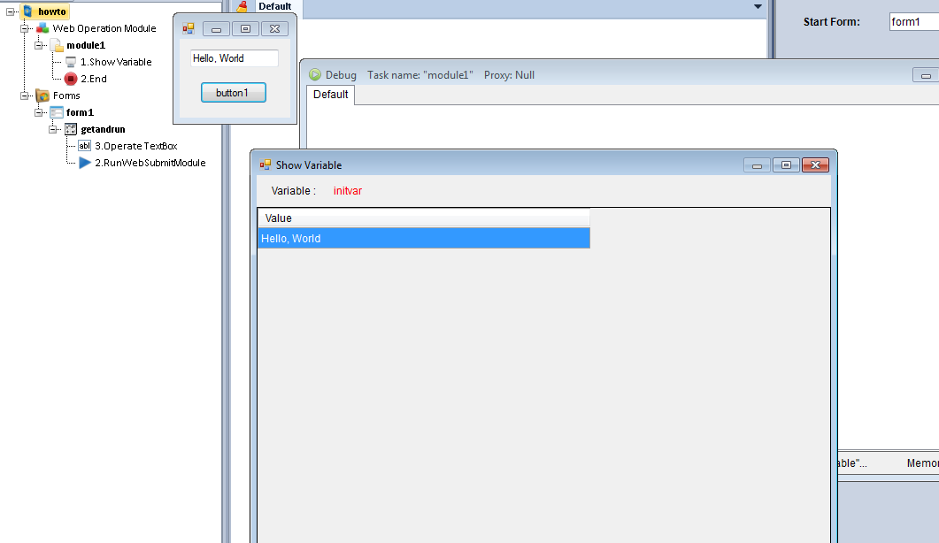
Task: Select the Operate TextBox step icon
Action: tap(85, 146)
